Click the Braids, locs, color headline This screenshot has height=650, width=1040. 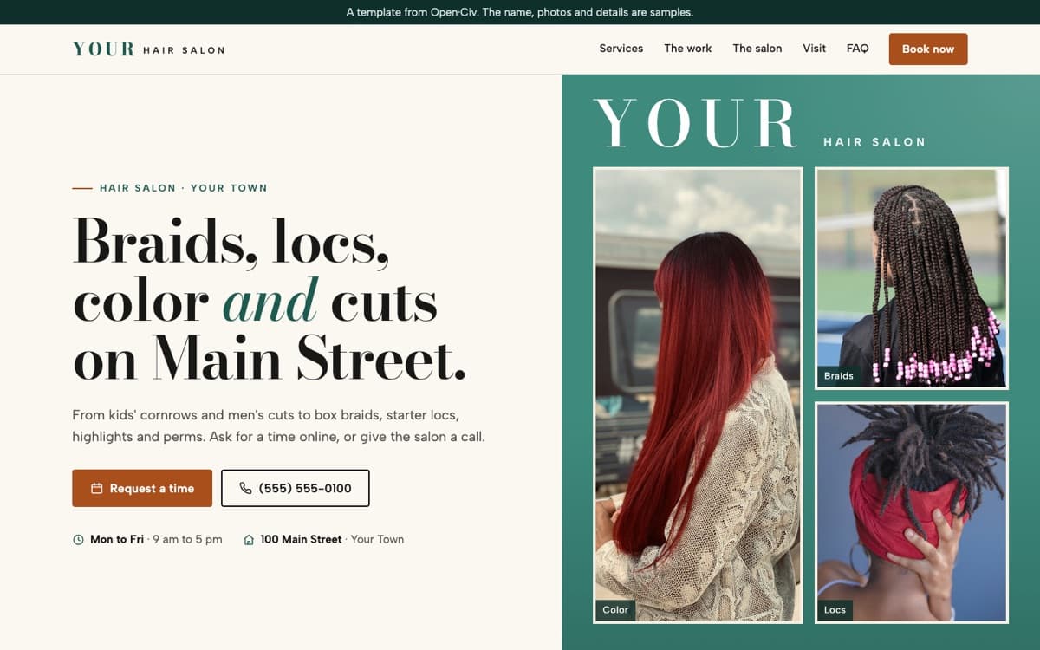click(270, 300)
